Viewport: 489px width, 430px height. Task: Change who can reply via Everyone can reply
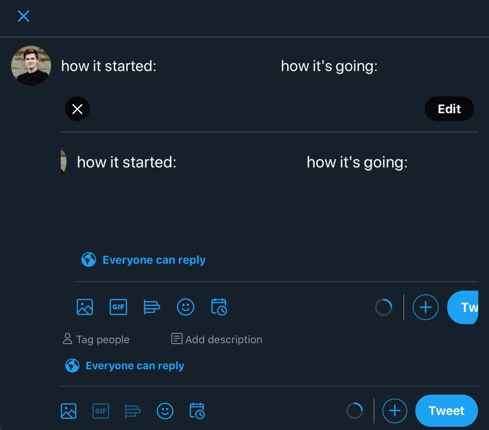coord(143,260)
